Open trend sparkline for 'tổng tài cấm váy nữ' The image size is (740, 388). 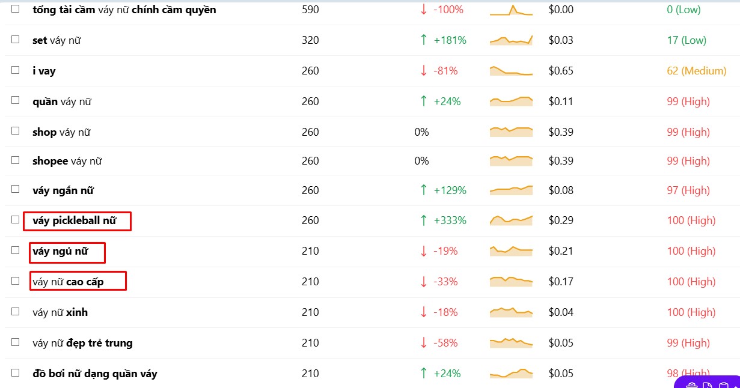click(511, 10)
